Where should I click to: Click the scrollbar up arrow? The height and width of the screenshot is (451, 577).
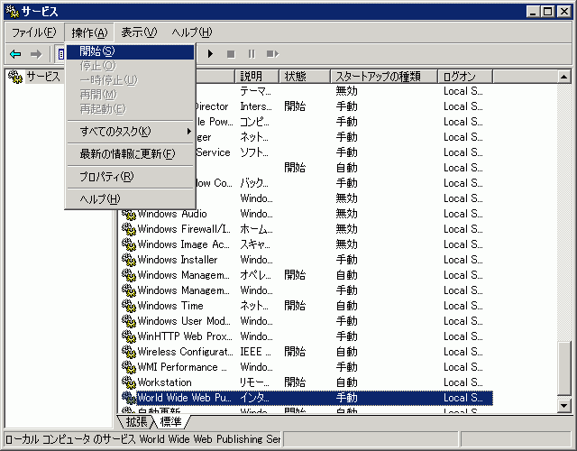pyautogui.click(x=563, y=77)
